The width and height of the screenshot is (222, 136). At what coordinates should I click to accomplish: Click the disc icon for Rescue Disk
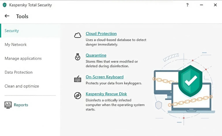(78, 95)
